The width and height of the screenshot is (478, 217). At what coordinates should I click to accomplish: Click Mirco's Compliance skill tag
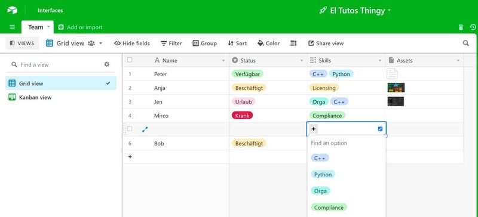pyautogui.click(x=327, y=116)
